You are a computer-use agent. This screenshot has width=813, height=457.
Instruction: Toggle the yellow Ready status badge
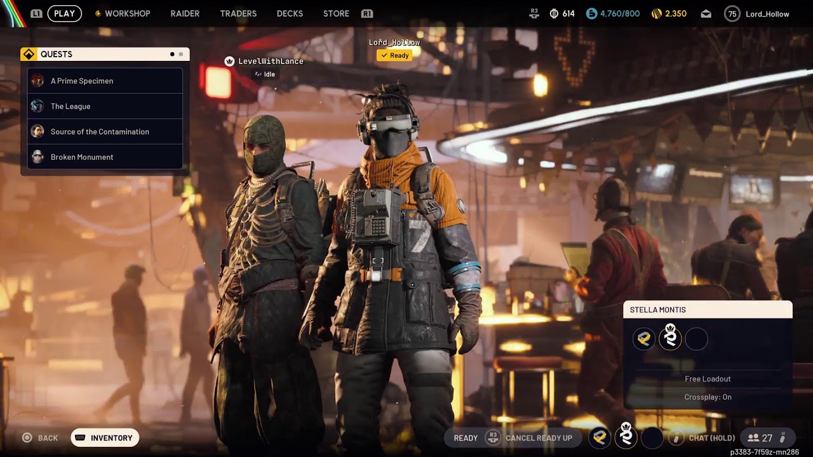pos(394,55)
